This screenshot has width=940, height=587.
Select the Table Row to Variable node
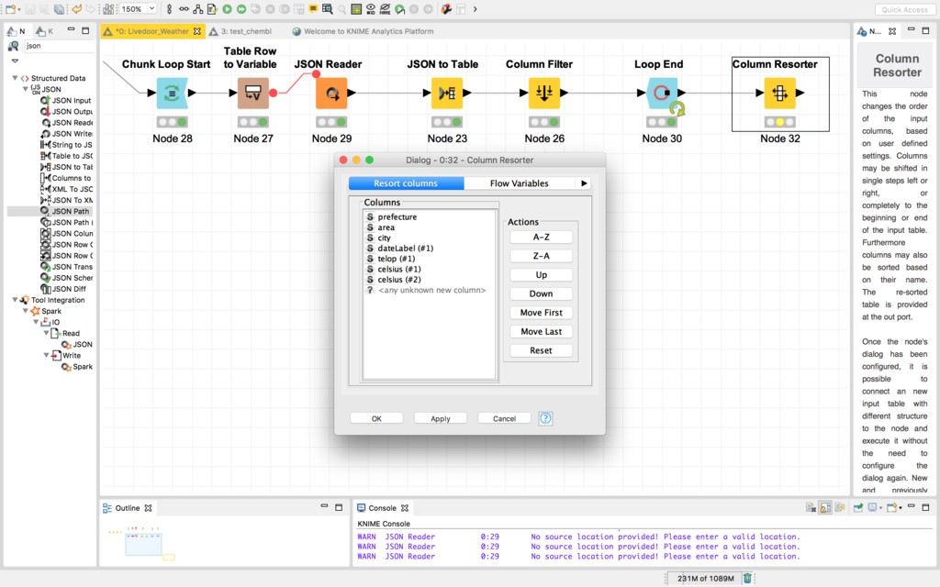253,93
